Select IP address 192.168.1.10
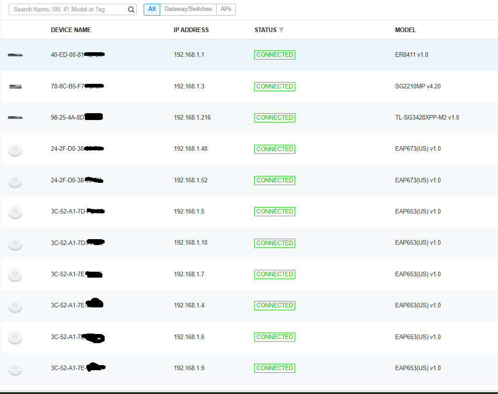 pyautogui.click(x=190, y=242)
